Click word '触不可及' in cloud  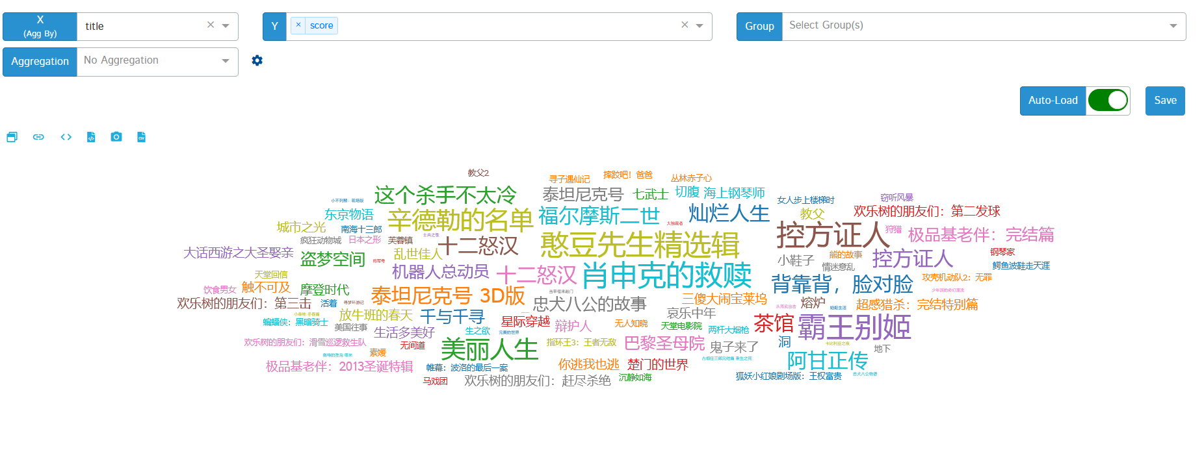click(x=266, y=287)
